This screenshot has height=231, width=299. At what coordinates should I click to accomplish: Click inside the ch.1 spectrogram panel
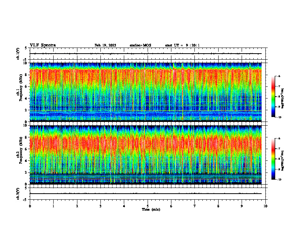point(146,92)
